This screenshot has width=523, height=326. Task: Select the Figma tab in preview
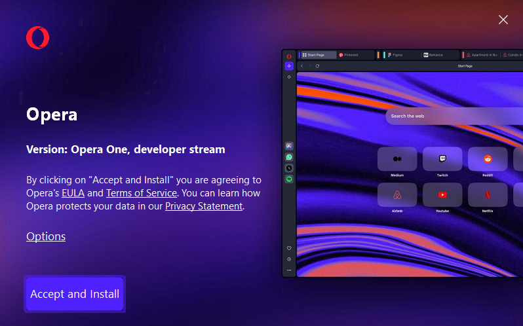pos(403,55)
